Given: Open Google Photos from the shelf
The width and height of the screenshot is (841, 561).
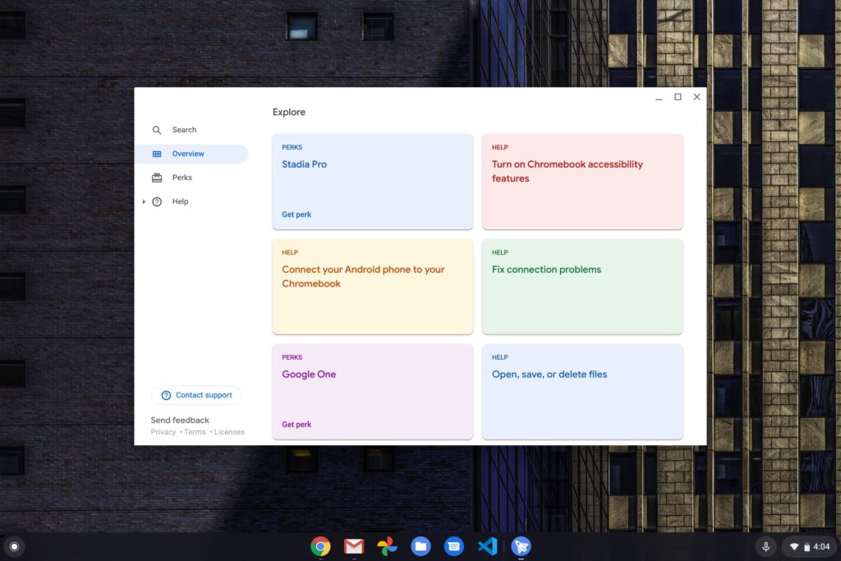Looking at the screenshot, I should (387, 546).
